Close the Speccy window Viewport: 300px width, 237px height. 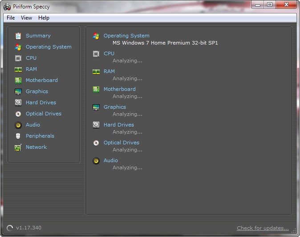tap(286, 4)
